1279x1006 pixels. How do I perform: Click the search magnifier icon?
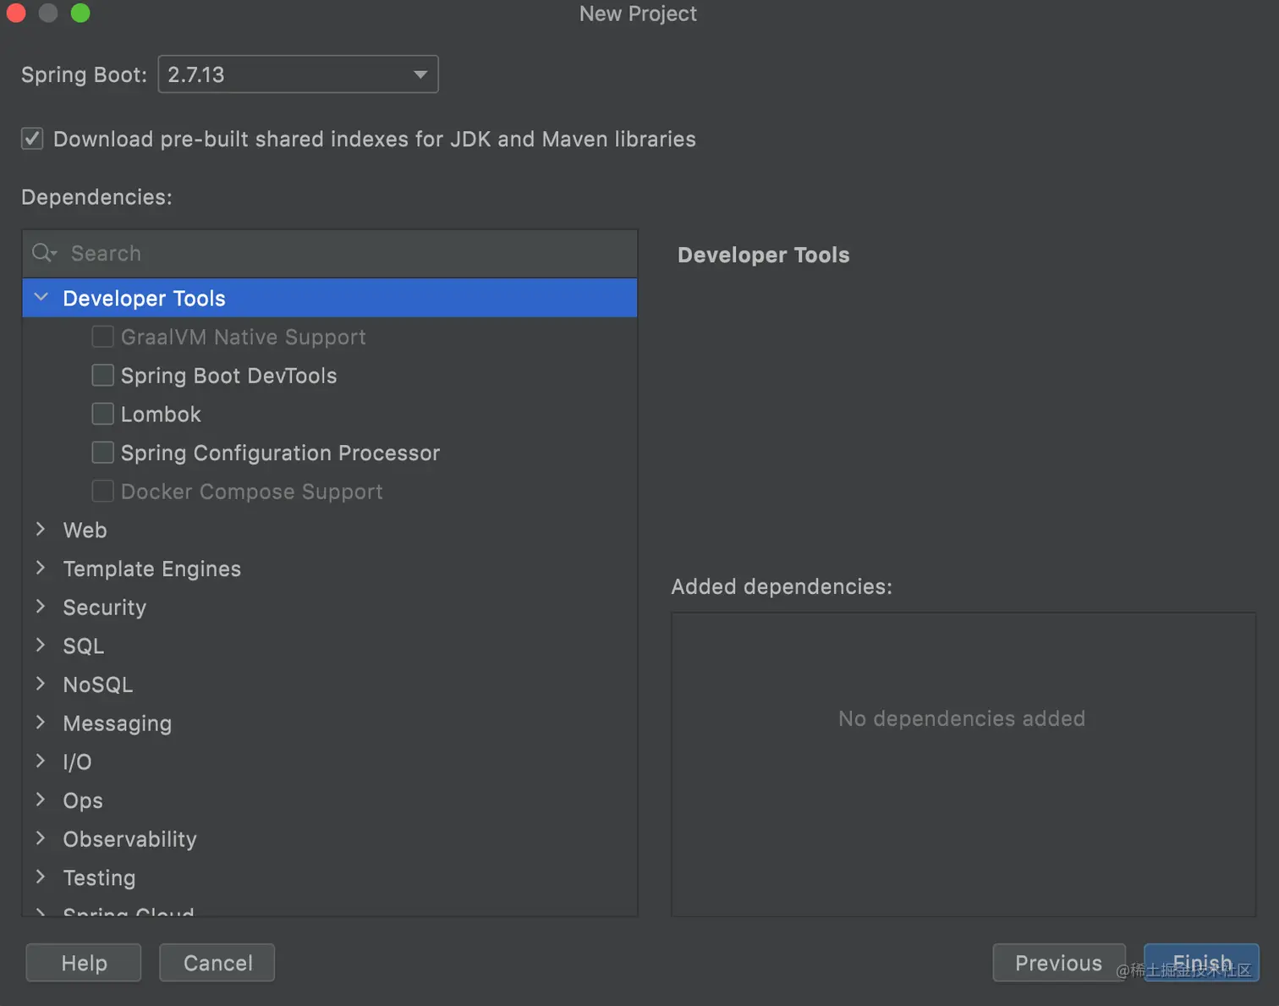tap(43, 253)
